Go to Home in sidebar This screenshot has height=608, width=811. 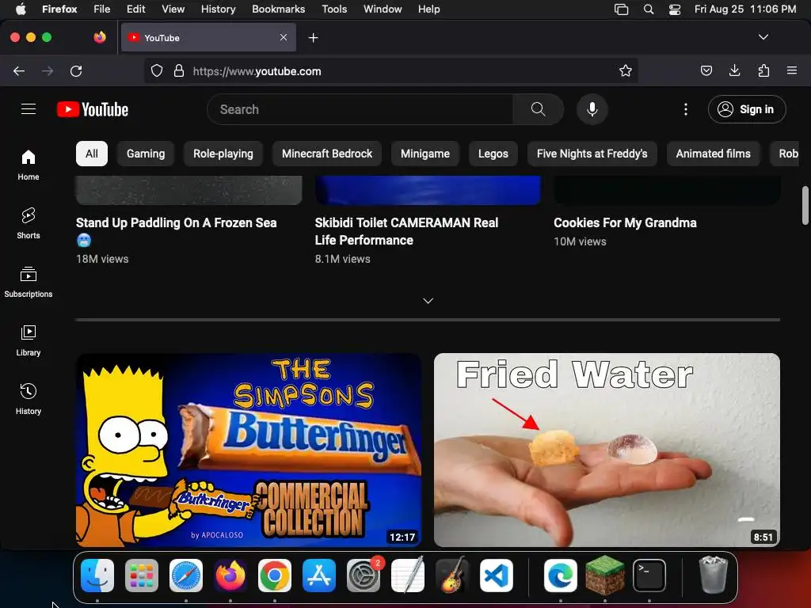tap(29, 165)
